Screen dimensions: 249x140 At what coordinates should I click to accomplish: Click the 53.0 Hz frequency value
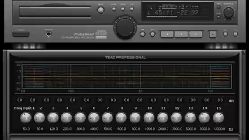26,129
